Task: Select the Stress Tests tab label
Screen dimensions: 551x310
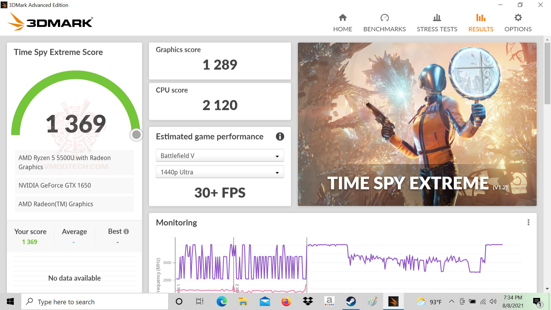Action: (x=437, y=29)
